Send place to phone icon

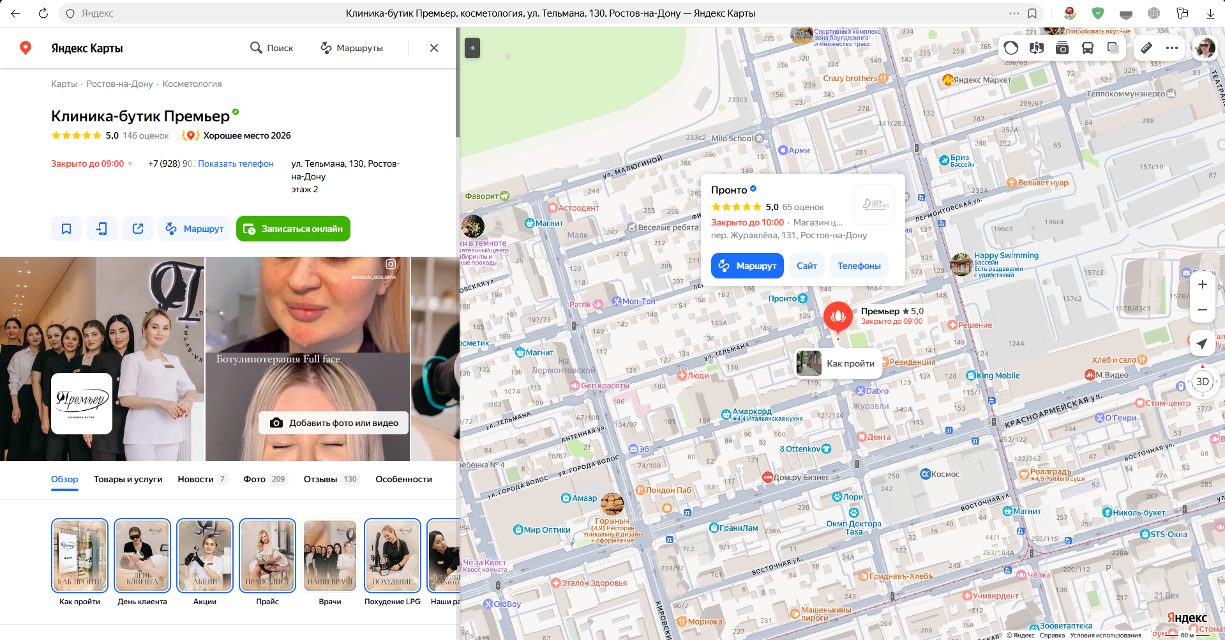102,229
